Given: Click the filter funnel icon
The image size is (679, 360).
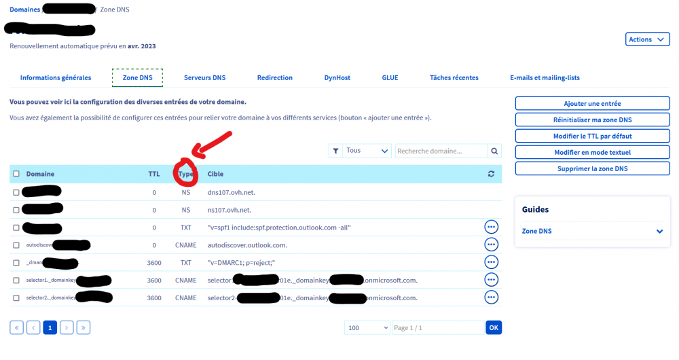Looking at the screenshot, I should click(335, 151).
